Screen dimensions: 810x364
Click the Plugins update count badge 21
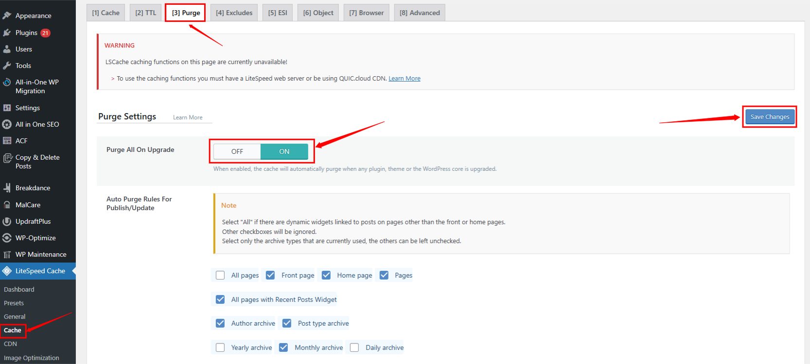pos(45,33)
